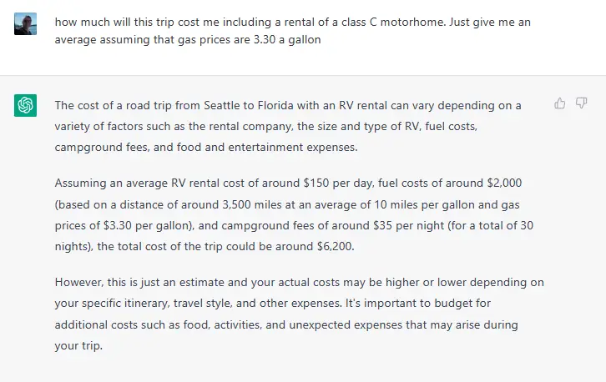
Task: Click the text line mentioning 3.30 a gallon
Action: coord(188,40)
